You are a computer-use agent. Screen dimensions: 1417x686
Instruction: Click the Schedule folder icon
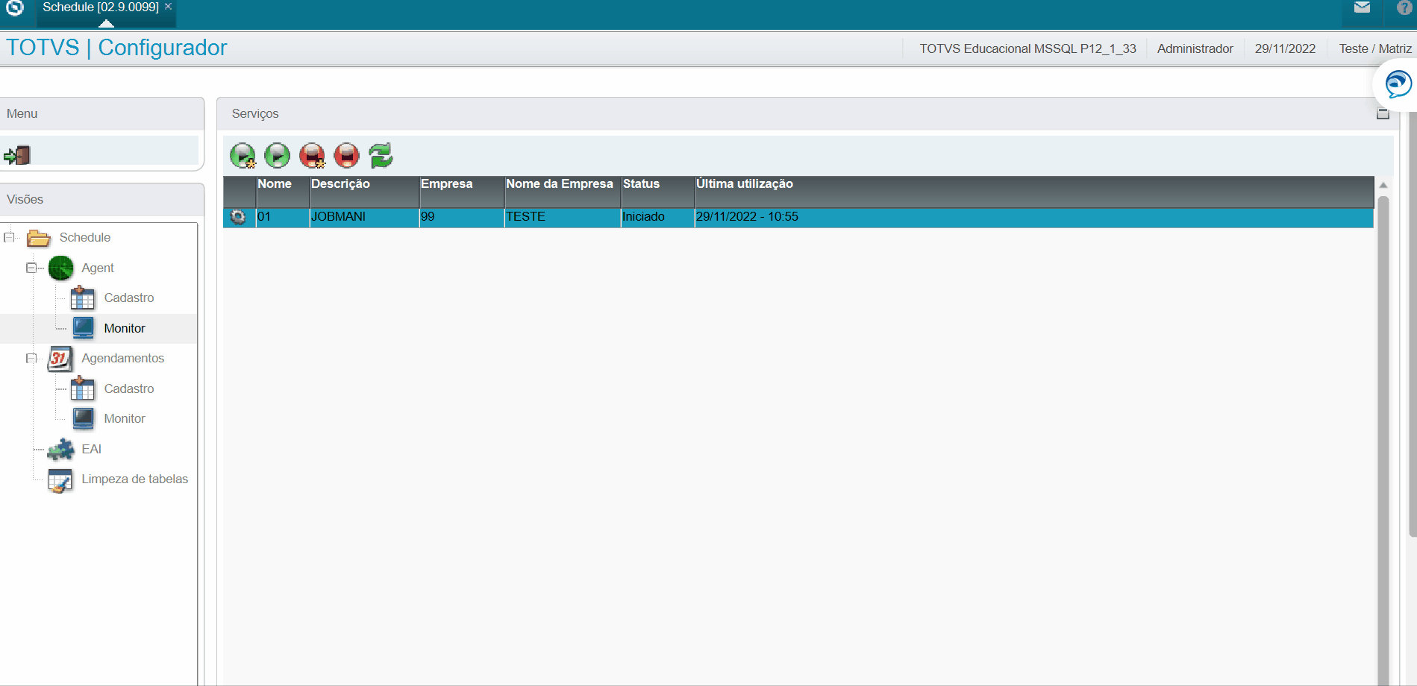pyautogui.click(x=39, y=238)
